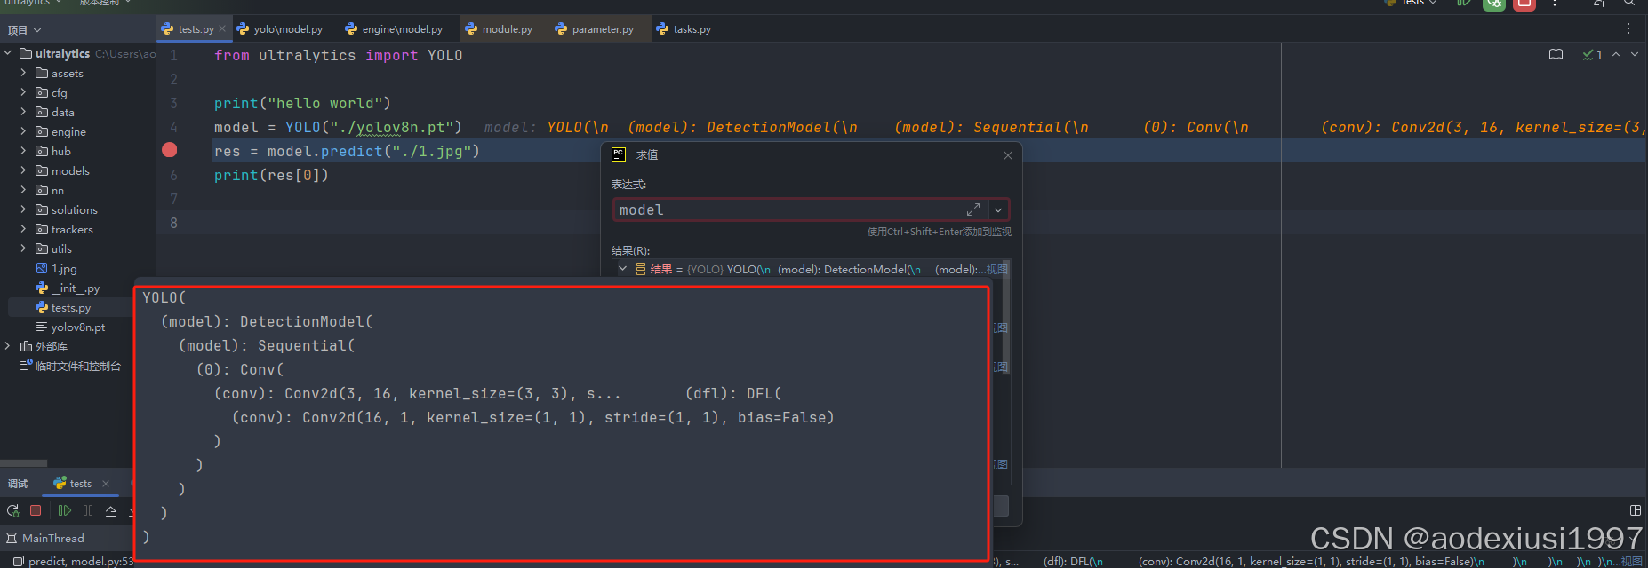Jump to previous highlighted problem
This screenshot has width=1648, height=568.
(x=1616, y=54)
